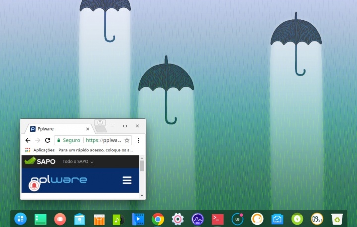Expand the Pplware hamburger menu
Screen dimensions: 357x227
tap(127, 180)
